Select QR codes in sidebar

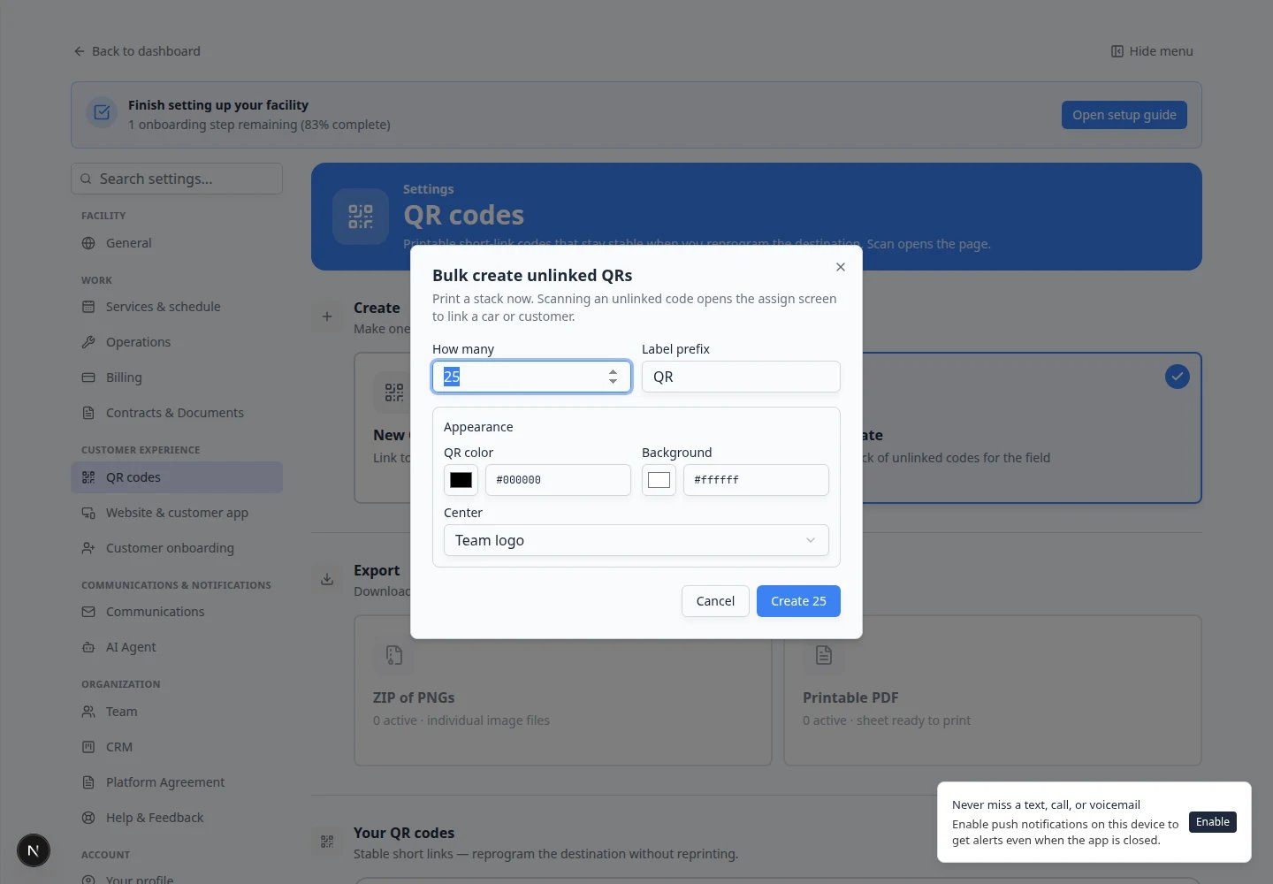coord(177,477)
